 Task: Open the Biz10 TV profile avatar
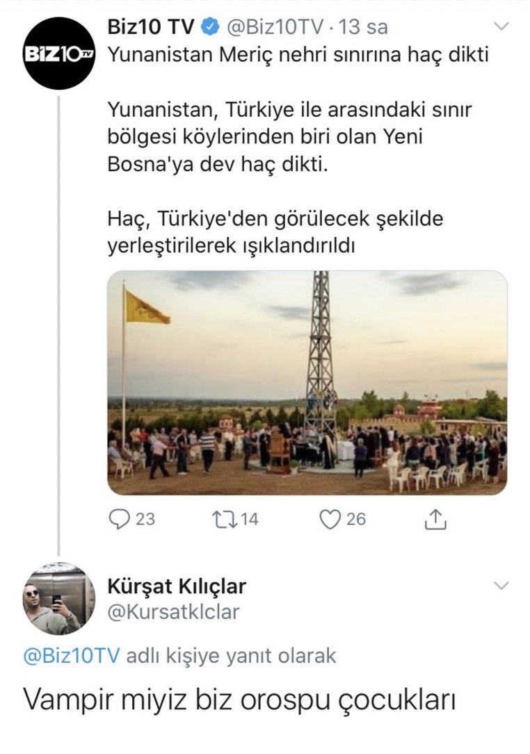[58, 54]
